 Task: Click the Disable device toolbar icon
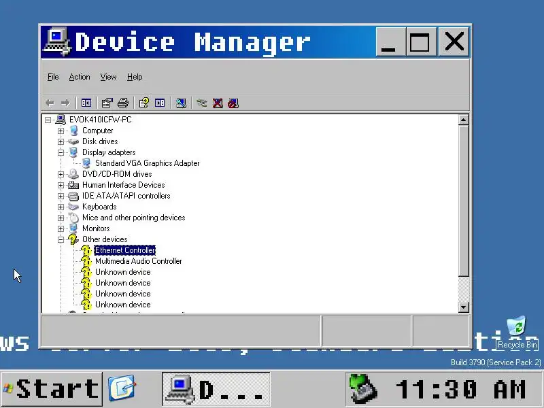(233, 103)
